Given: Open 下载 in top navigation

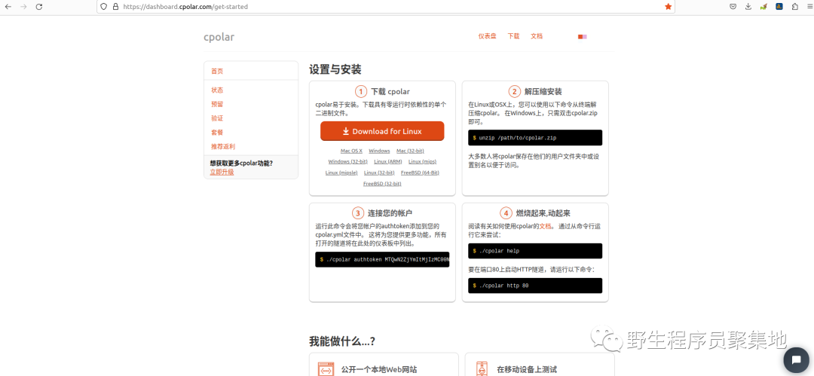Looking at the screenshot, I should click(x=513, y=36).
